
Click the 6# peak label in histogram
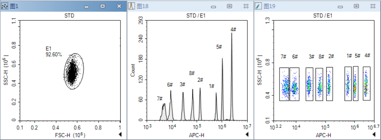(170, 85)
